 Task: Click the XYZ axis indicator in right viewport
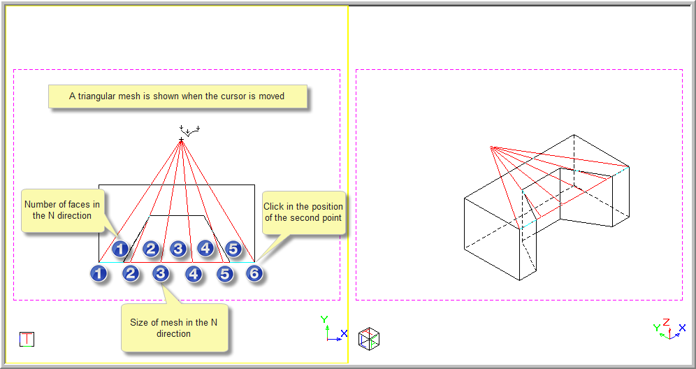[x=667, y=329]
